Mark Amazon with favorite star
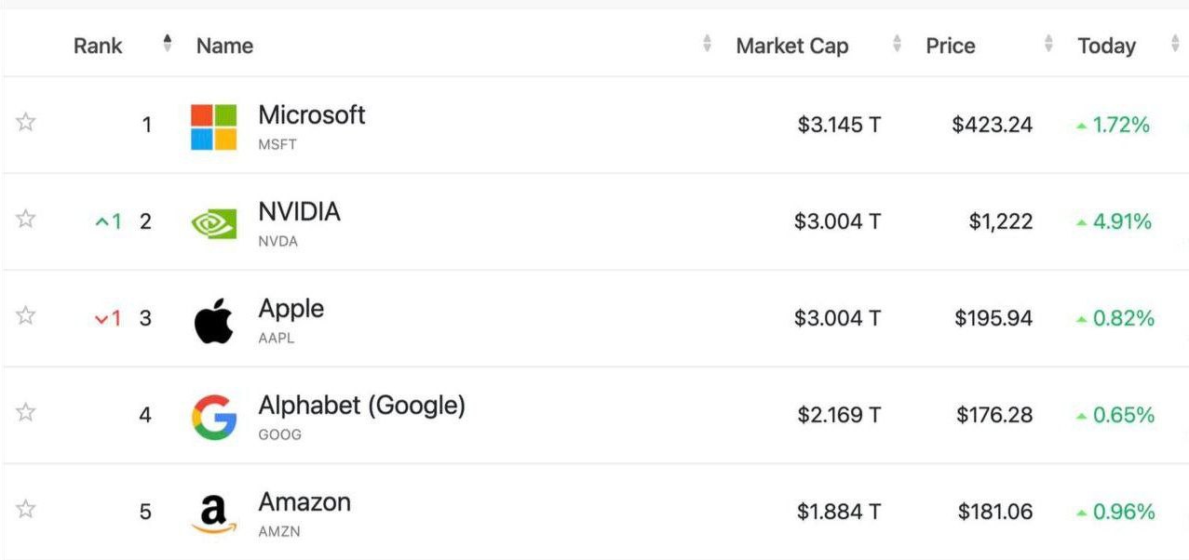Viewport: 1189px width, 560px height. (x=26, y=509)
